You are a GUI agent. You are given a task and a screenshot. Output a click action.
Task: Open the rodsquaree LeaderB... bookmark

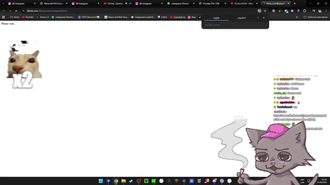coord(143,17)
